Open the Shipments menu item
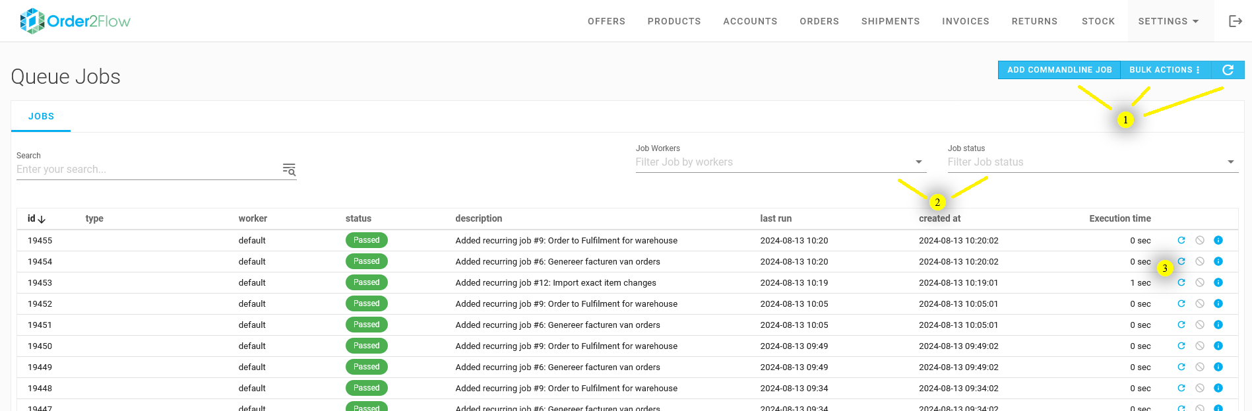 click(x=890, y=21)
